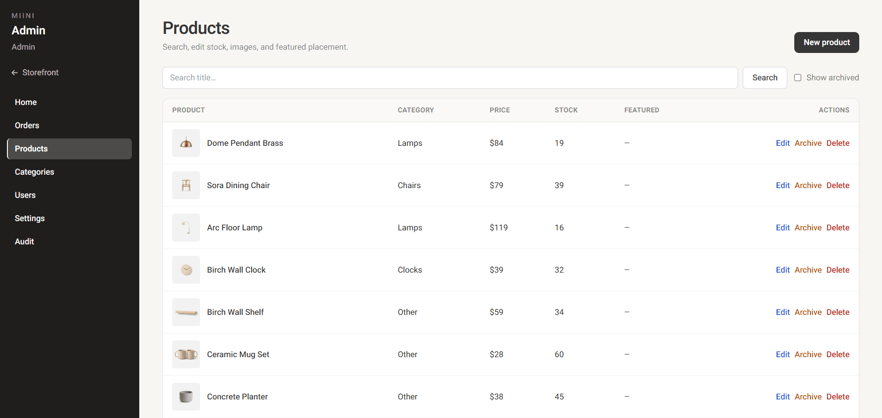Click the Arc Floor Lamp thumbnail image
This screenshot has height=418, width=882.
[186, 228]
